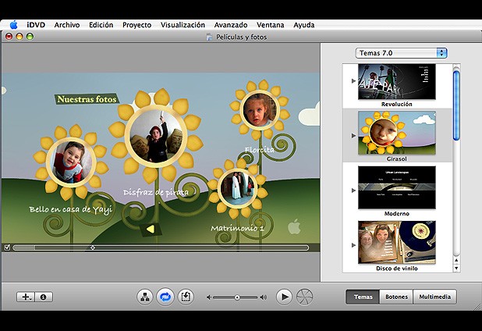This screenshot has width=482, height=331.
Task: Click the Moderno theme name label
Action: pos(396,213)
